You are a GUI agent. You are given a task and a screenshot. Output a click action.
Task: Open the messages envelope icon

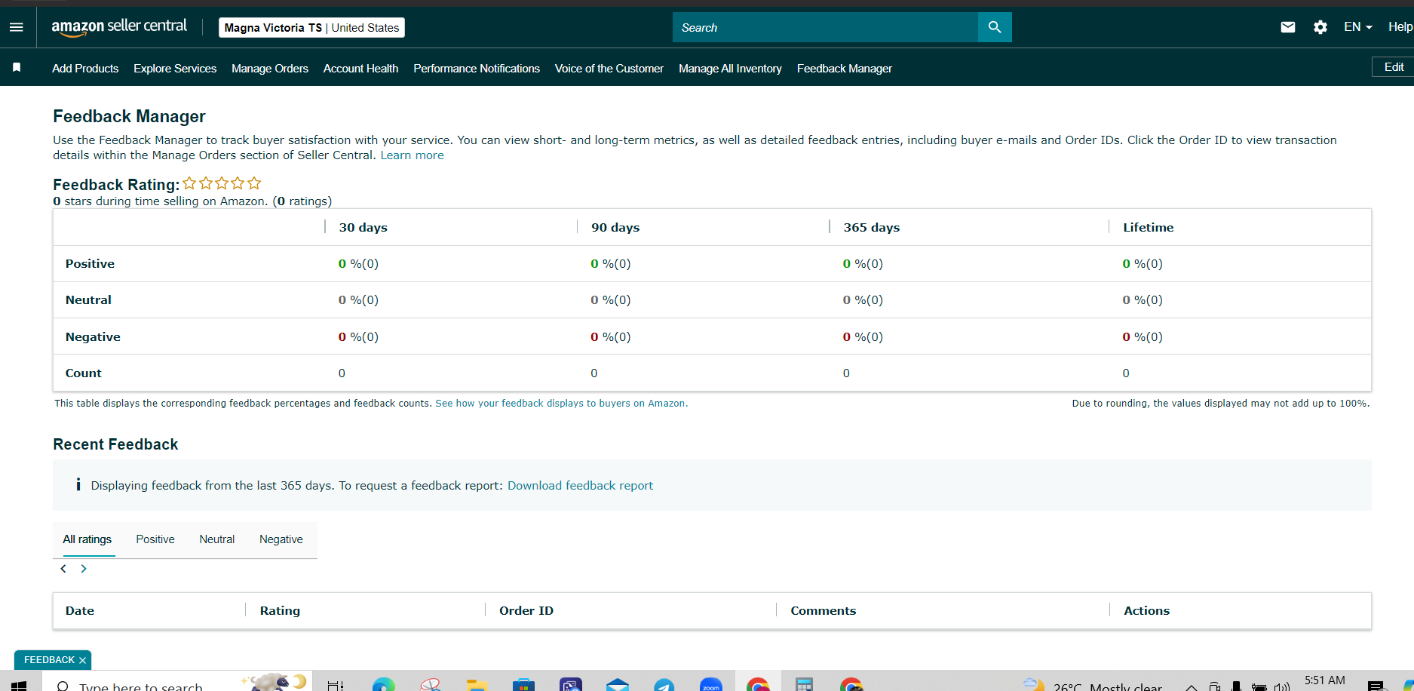(x=1288, y=27)
